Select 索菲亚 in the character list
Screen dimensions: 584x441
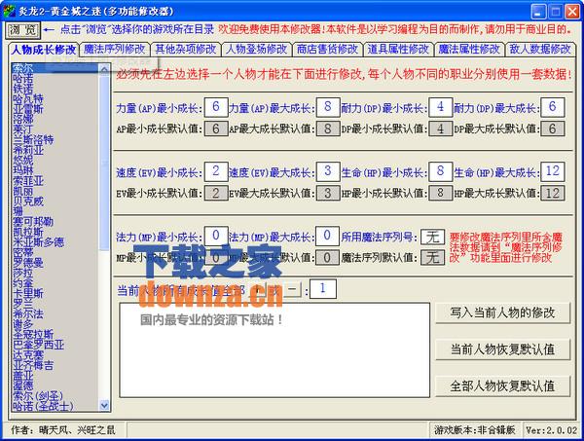pos(55,181)
